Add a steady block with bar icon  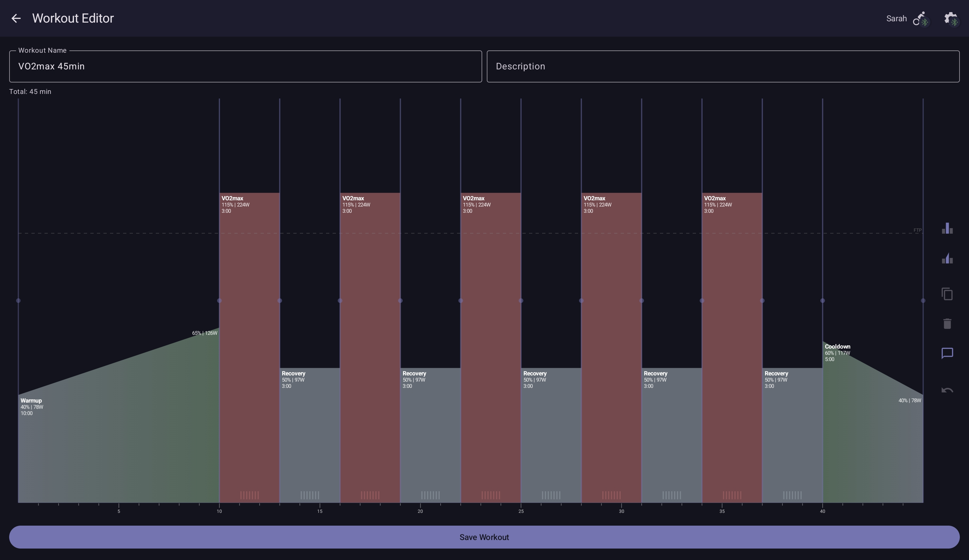tap(947, 228)
